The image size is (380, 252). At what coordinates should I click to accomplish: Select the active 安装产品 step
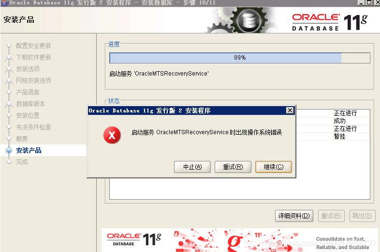click(29, 150)
